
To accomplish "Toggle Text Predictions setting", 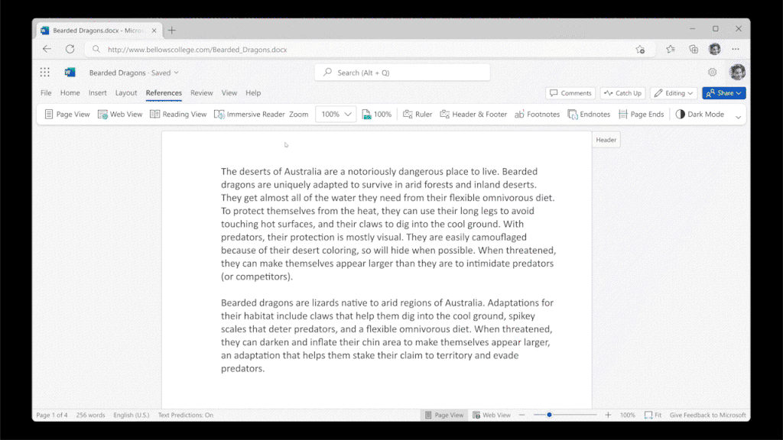I will pos(186,415).
